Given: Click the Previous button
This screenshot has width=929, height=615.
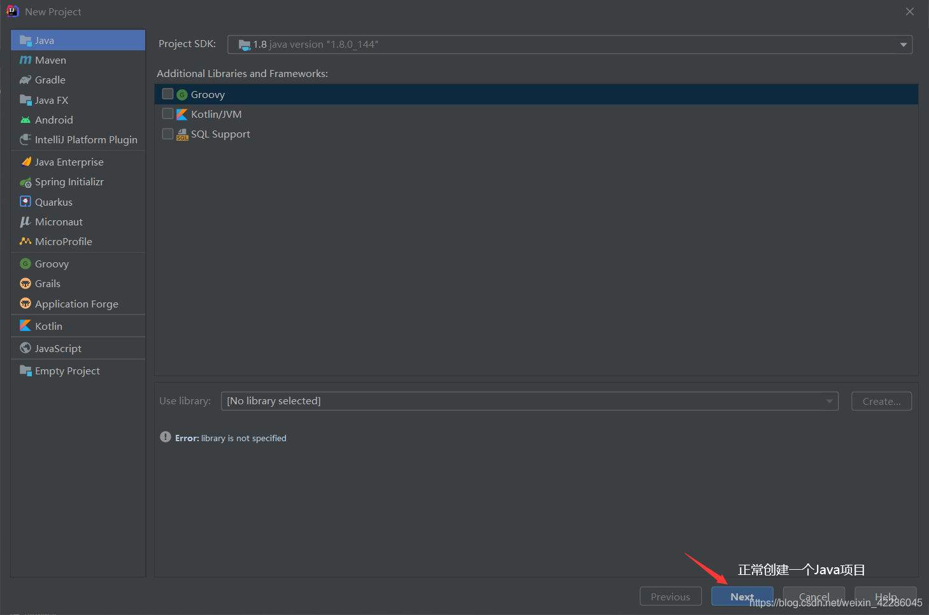Looking at the screenshot, I should (670, 597).
